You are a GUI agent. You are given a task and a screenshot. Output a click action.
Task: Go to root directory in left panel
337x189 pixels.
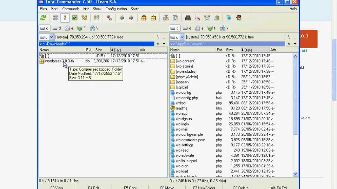[x=158, y=37]
